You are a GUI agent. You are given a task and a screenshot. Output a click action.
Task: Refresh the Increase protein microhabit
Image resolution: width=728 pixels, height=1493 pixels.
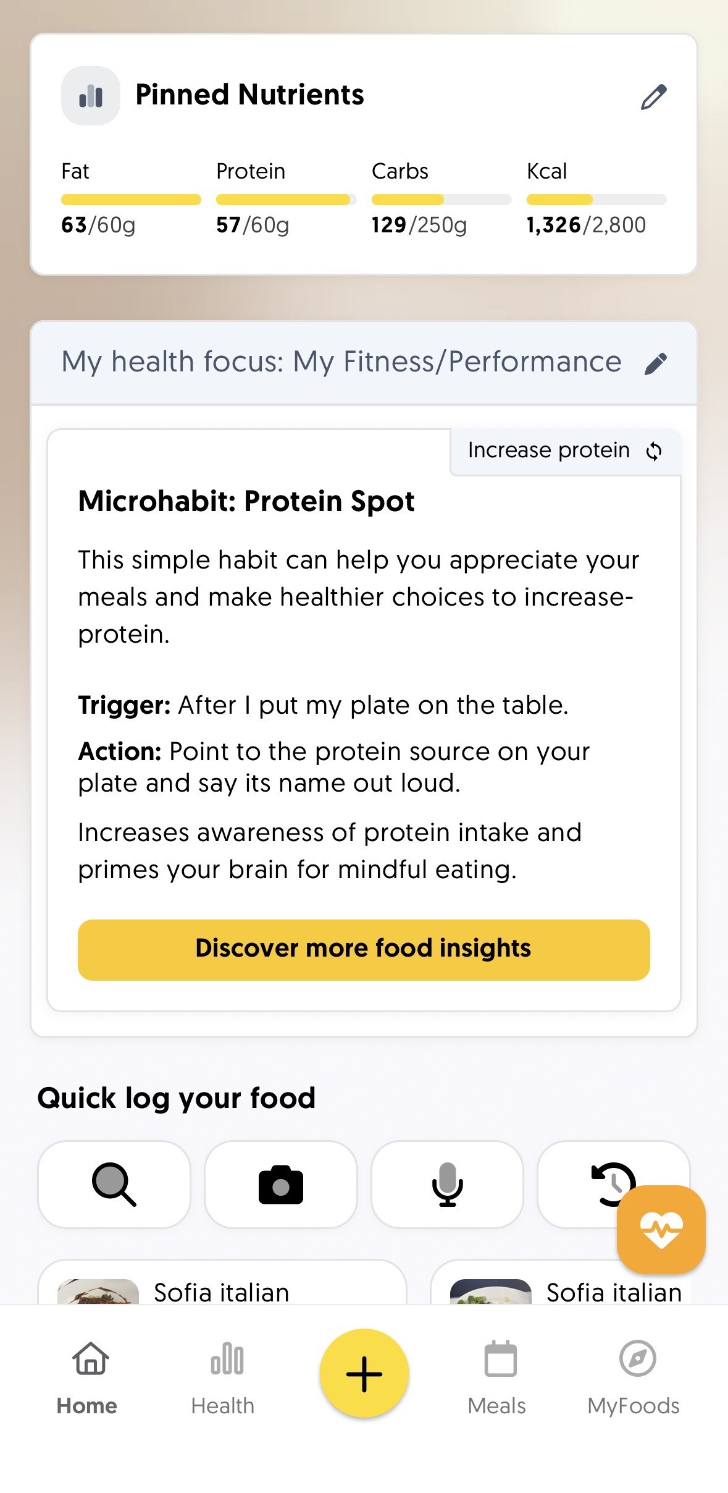click(654, 452)
